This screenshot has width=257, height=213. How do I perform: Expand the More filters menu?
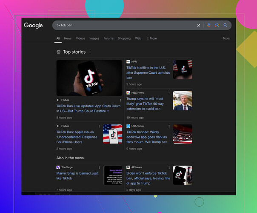point(152,38)
